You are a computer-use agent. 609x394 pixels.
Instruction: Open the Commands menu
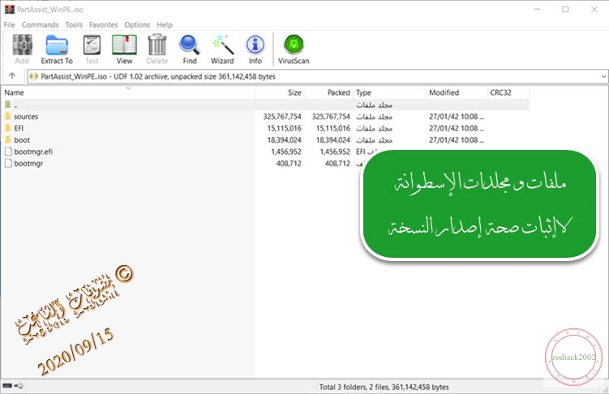(40, 25)
